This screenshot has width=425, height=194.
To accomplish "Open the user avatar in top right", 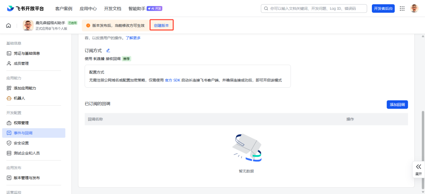I will tap(414, 8).
